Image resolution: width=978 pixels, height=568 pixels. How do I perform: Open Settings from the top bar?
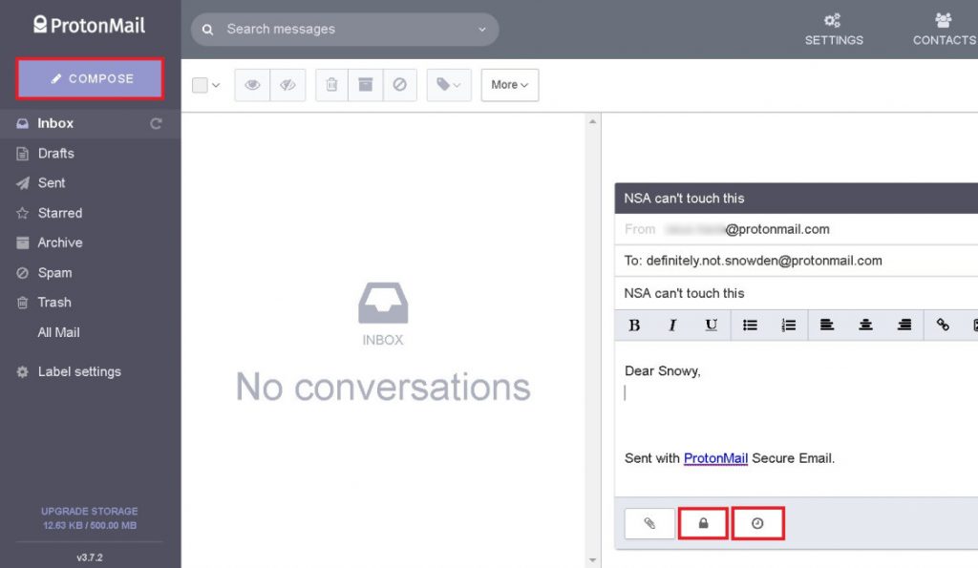834,30
